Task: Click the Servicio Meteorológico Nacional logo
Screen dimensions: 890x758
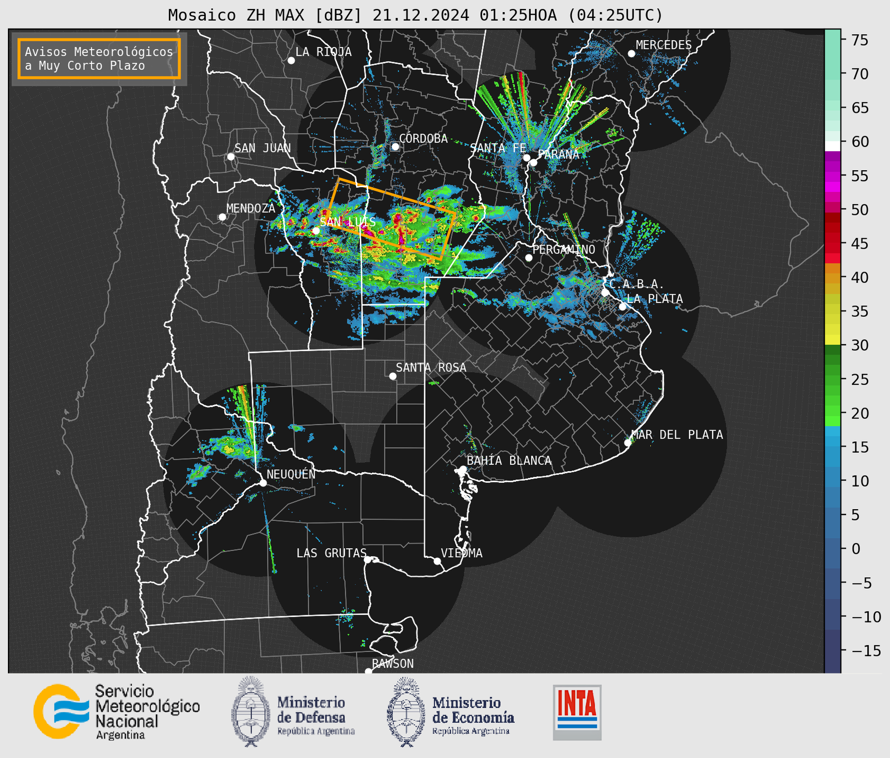Action: click(117, 712)
